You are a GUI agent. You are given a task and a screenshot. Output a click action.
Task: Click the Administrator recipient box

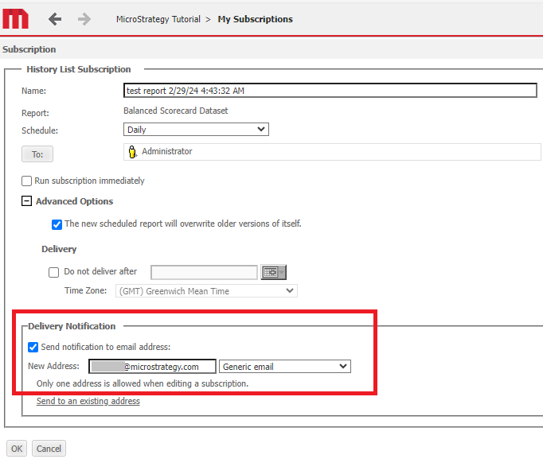click(332, 152)
